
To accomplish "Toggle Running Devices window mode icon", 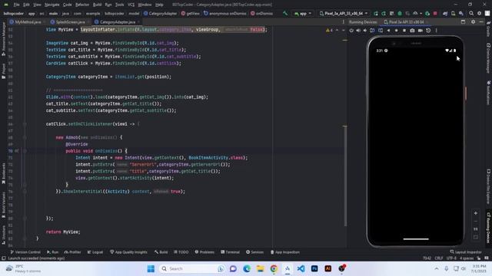I will point(463,22).
